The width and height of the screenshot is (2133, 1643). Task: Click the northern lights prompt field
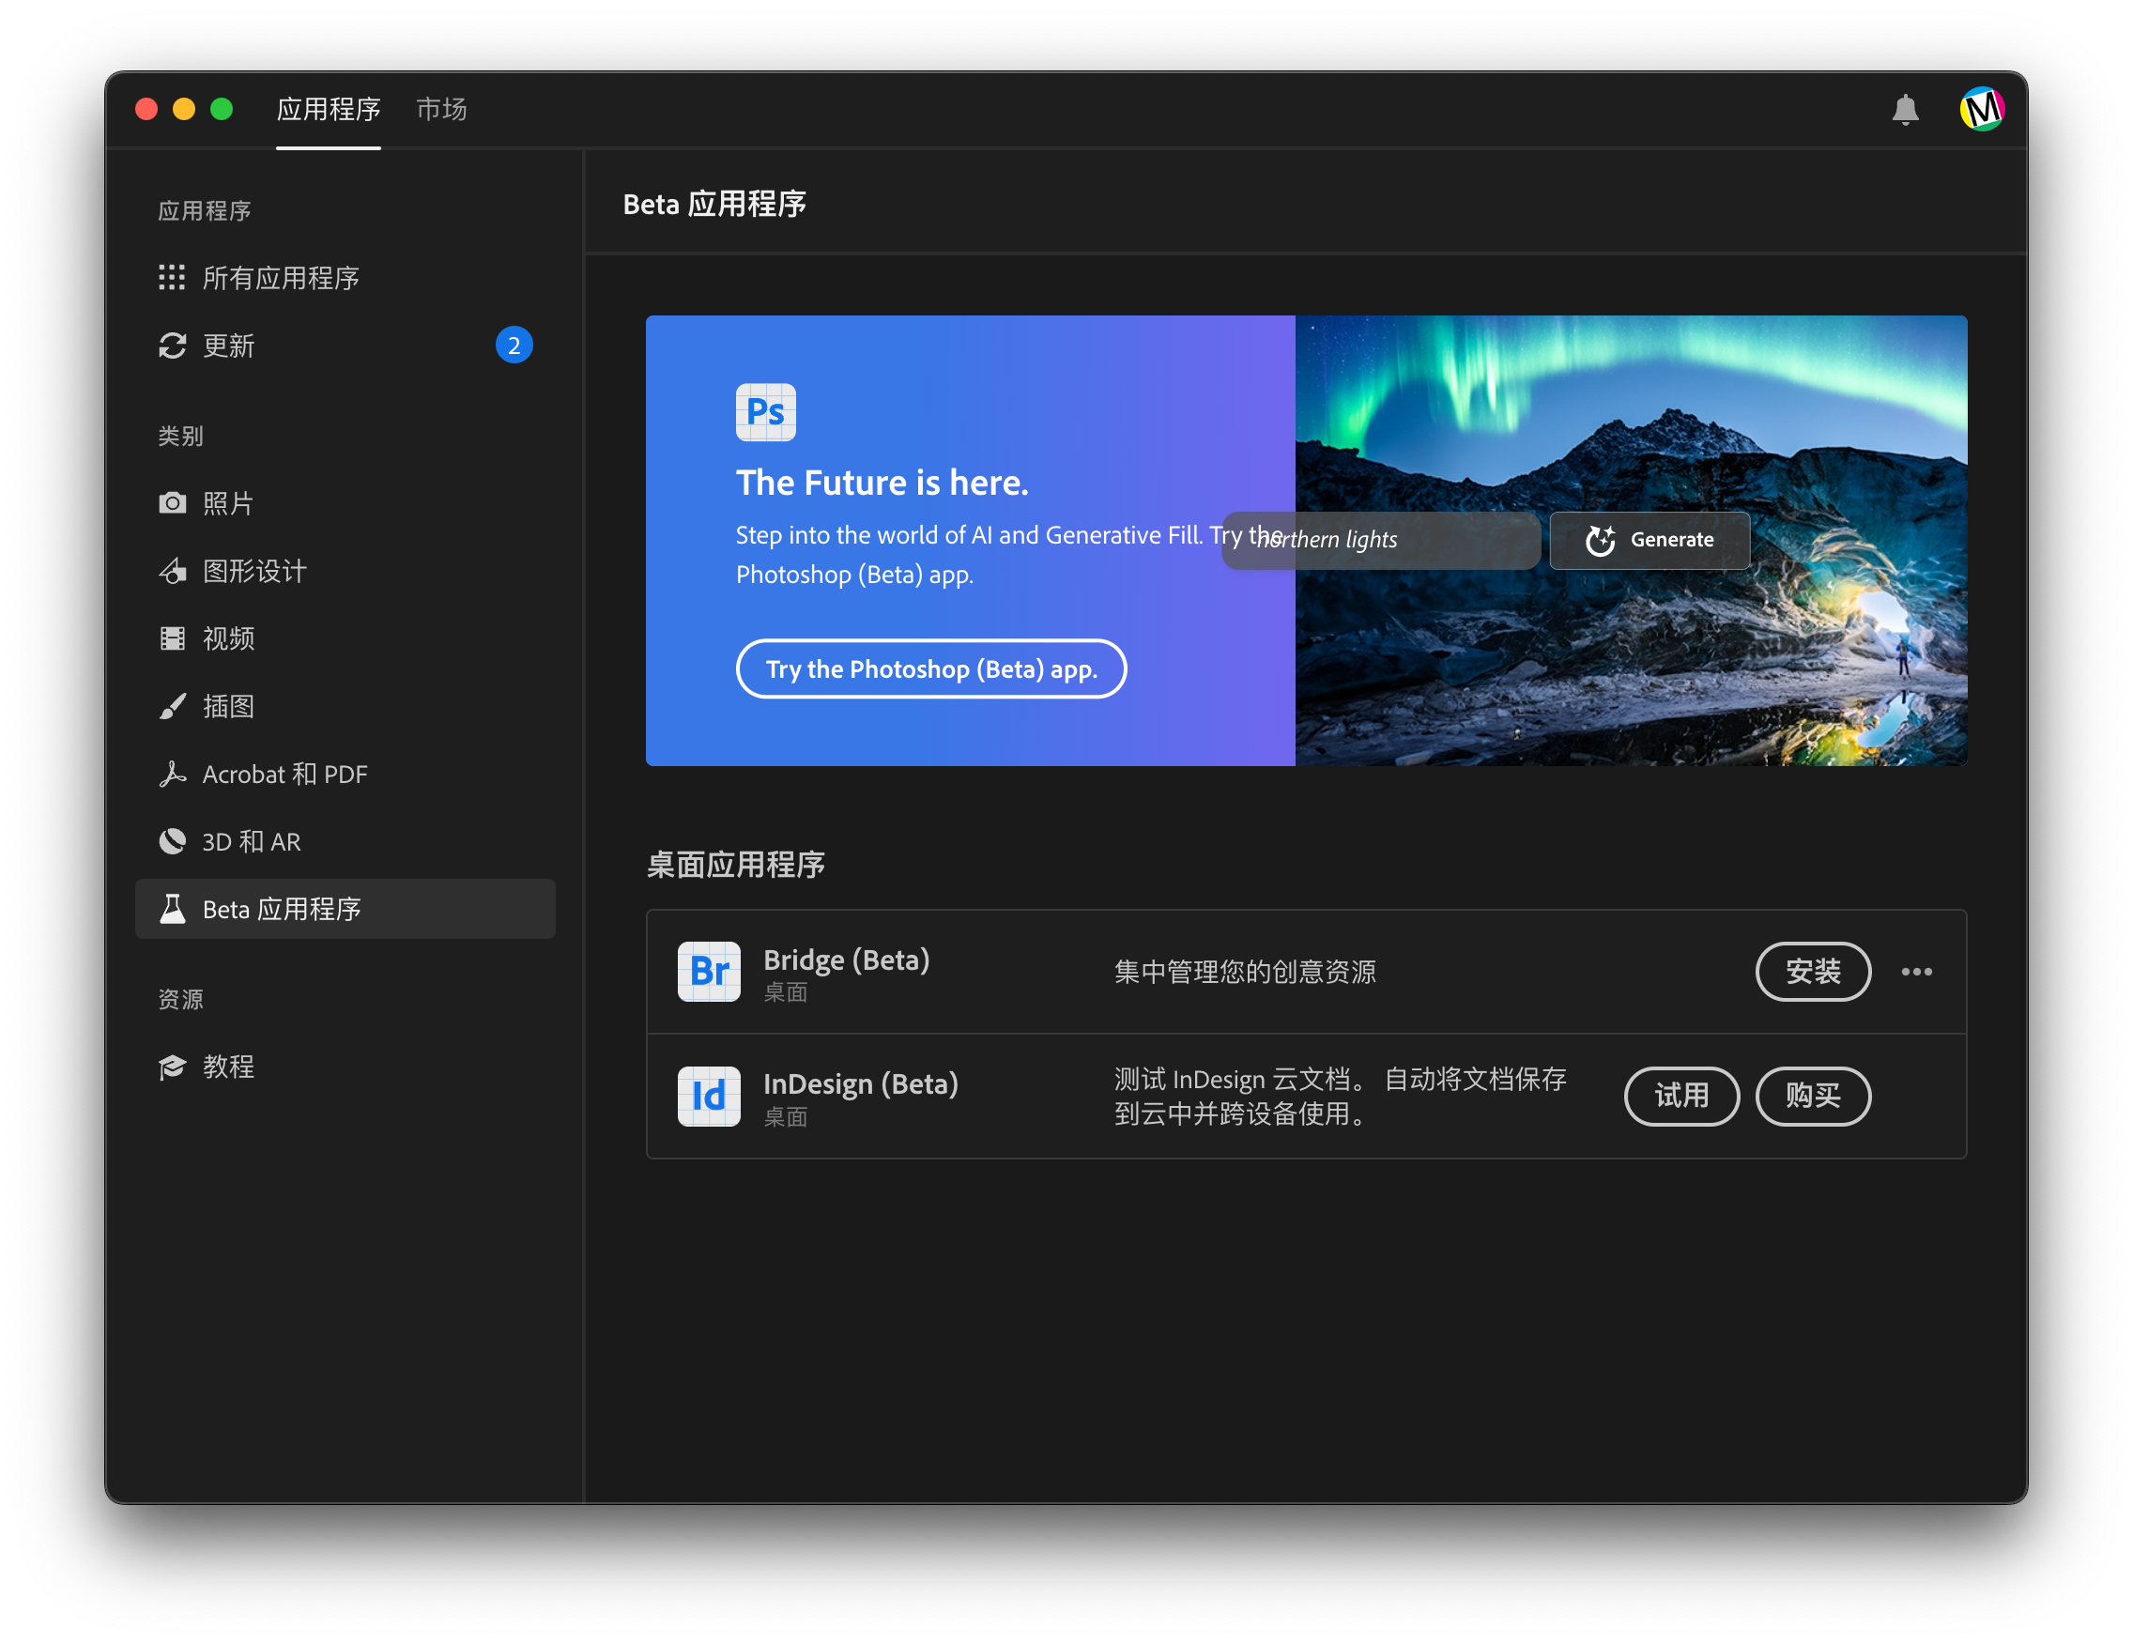1380,540
